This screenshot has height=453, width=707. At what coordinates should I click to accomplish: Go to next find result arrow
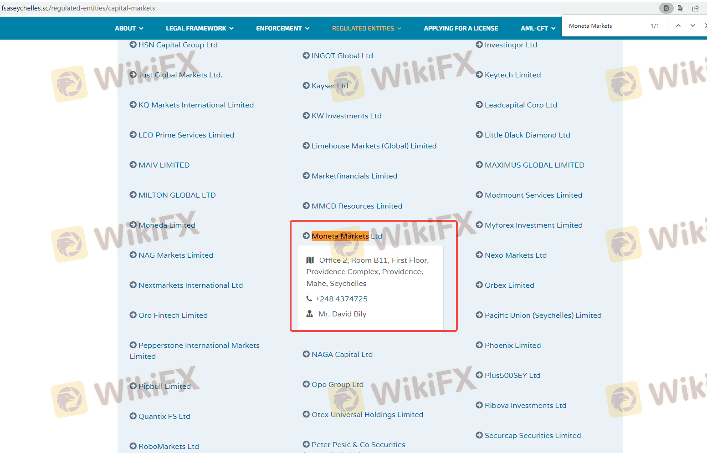point(693,26)
